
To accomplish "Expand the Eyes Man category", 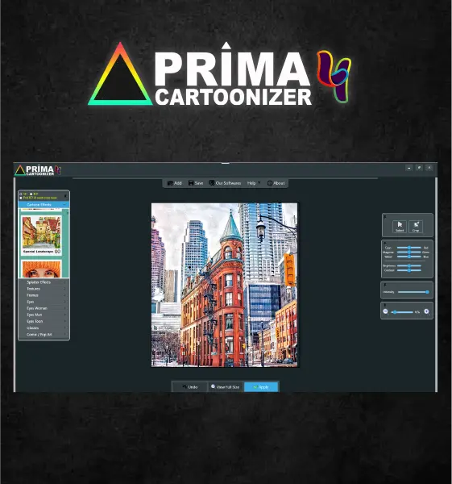I will click(x=44, y=315).
